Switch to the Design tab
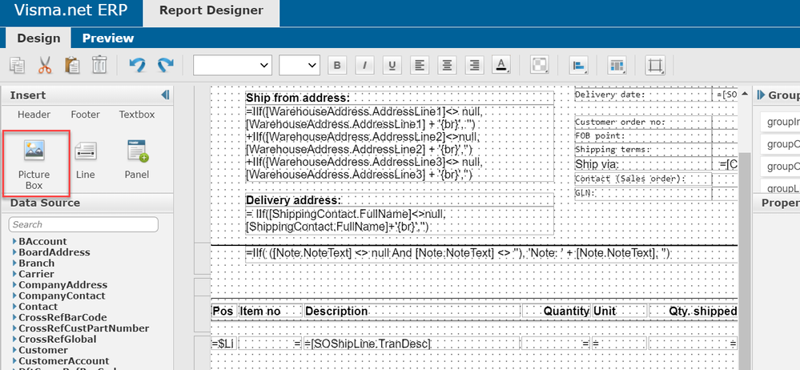The height and width of the screenshot is (370, 800). (38, 38)
